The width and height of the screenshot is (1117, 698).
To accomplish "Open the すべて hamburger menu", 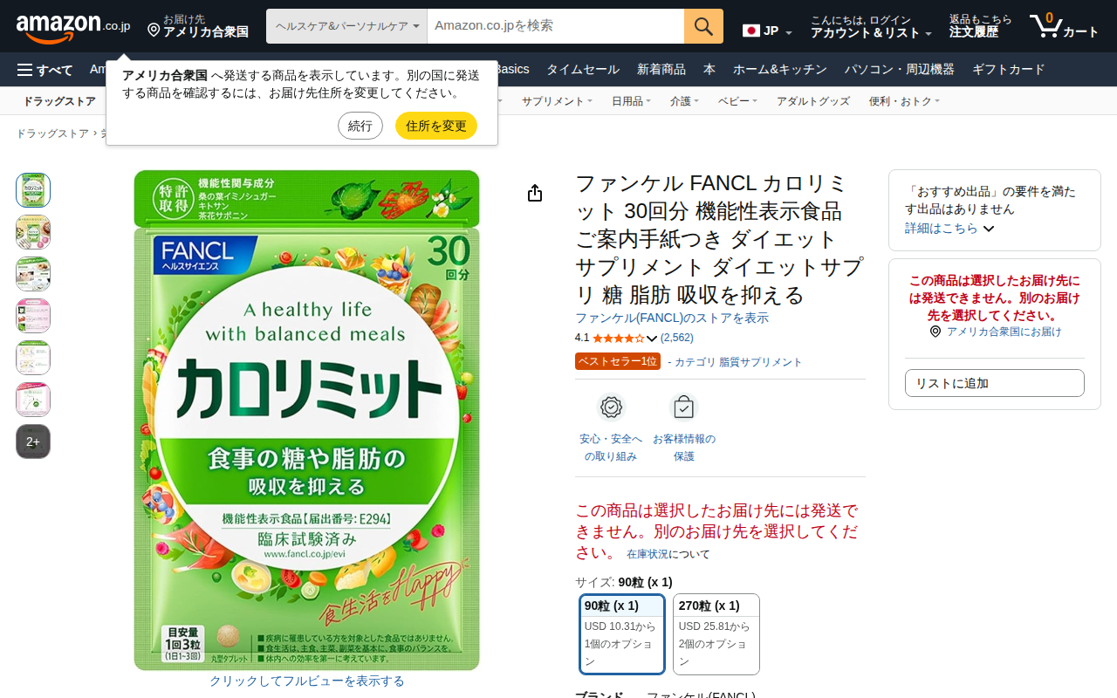I will click(45, 70).
